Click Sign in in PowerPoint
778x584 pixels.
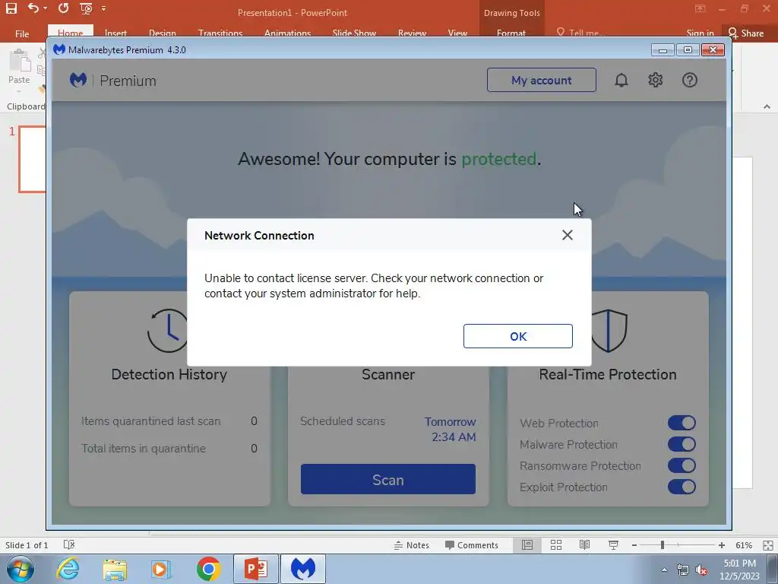[700, 33]
